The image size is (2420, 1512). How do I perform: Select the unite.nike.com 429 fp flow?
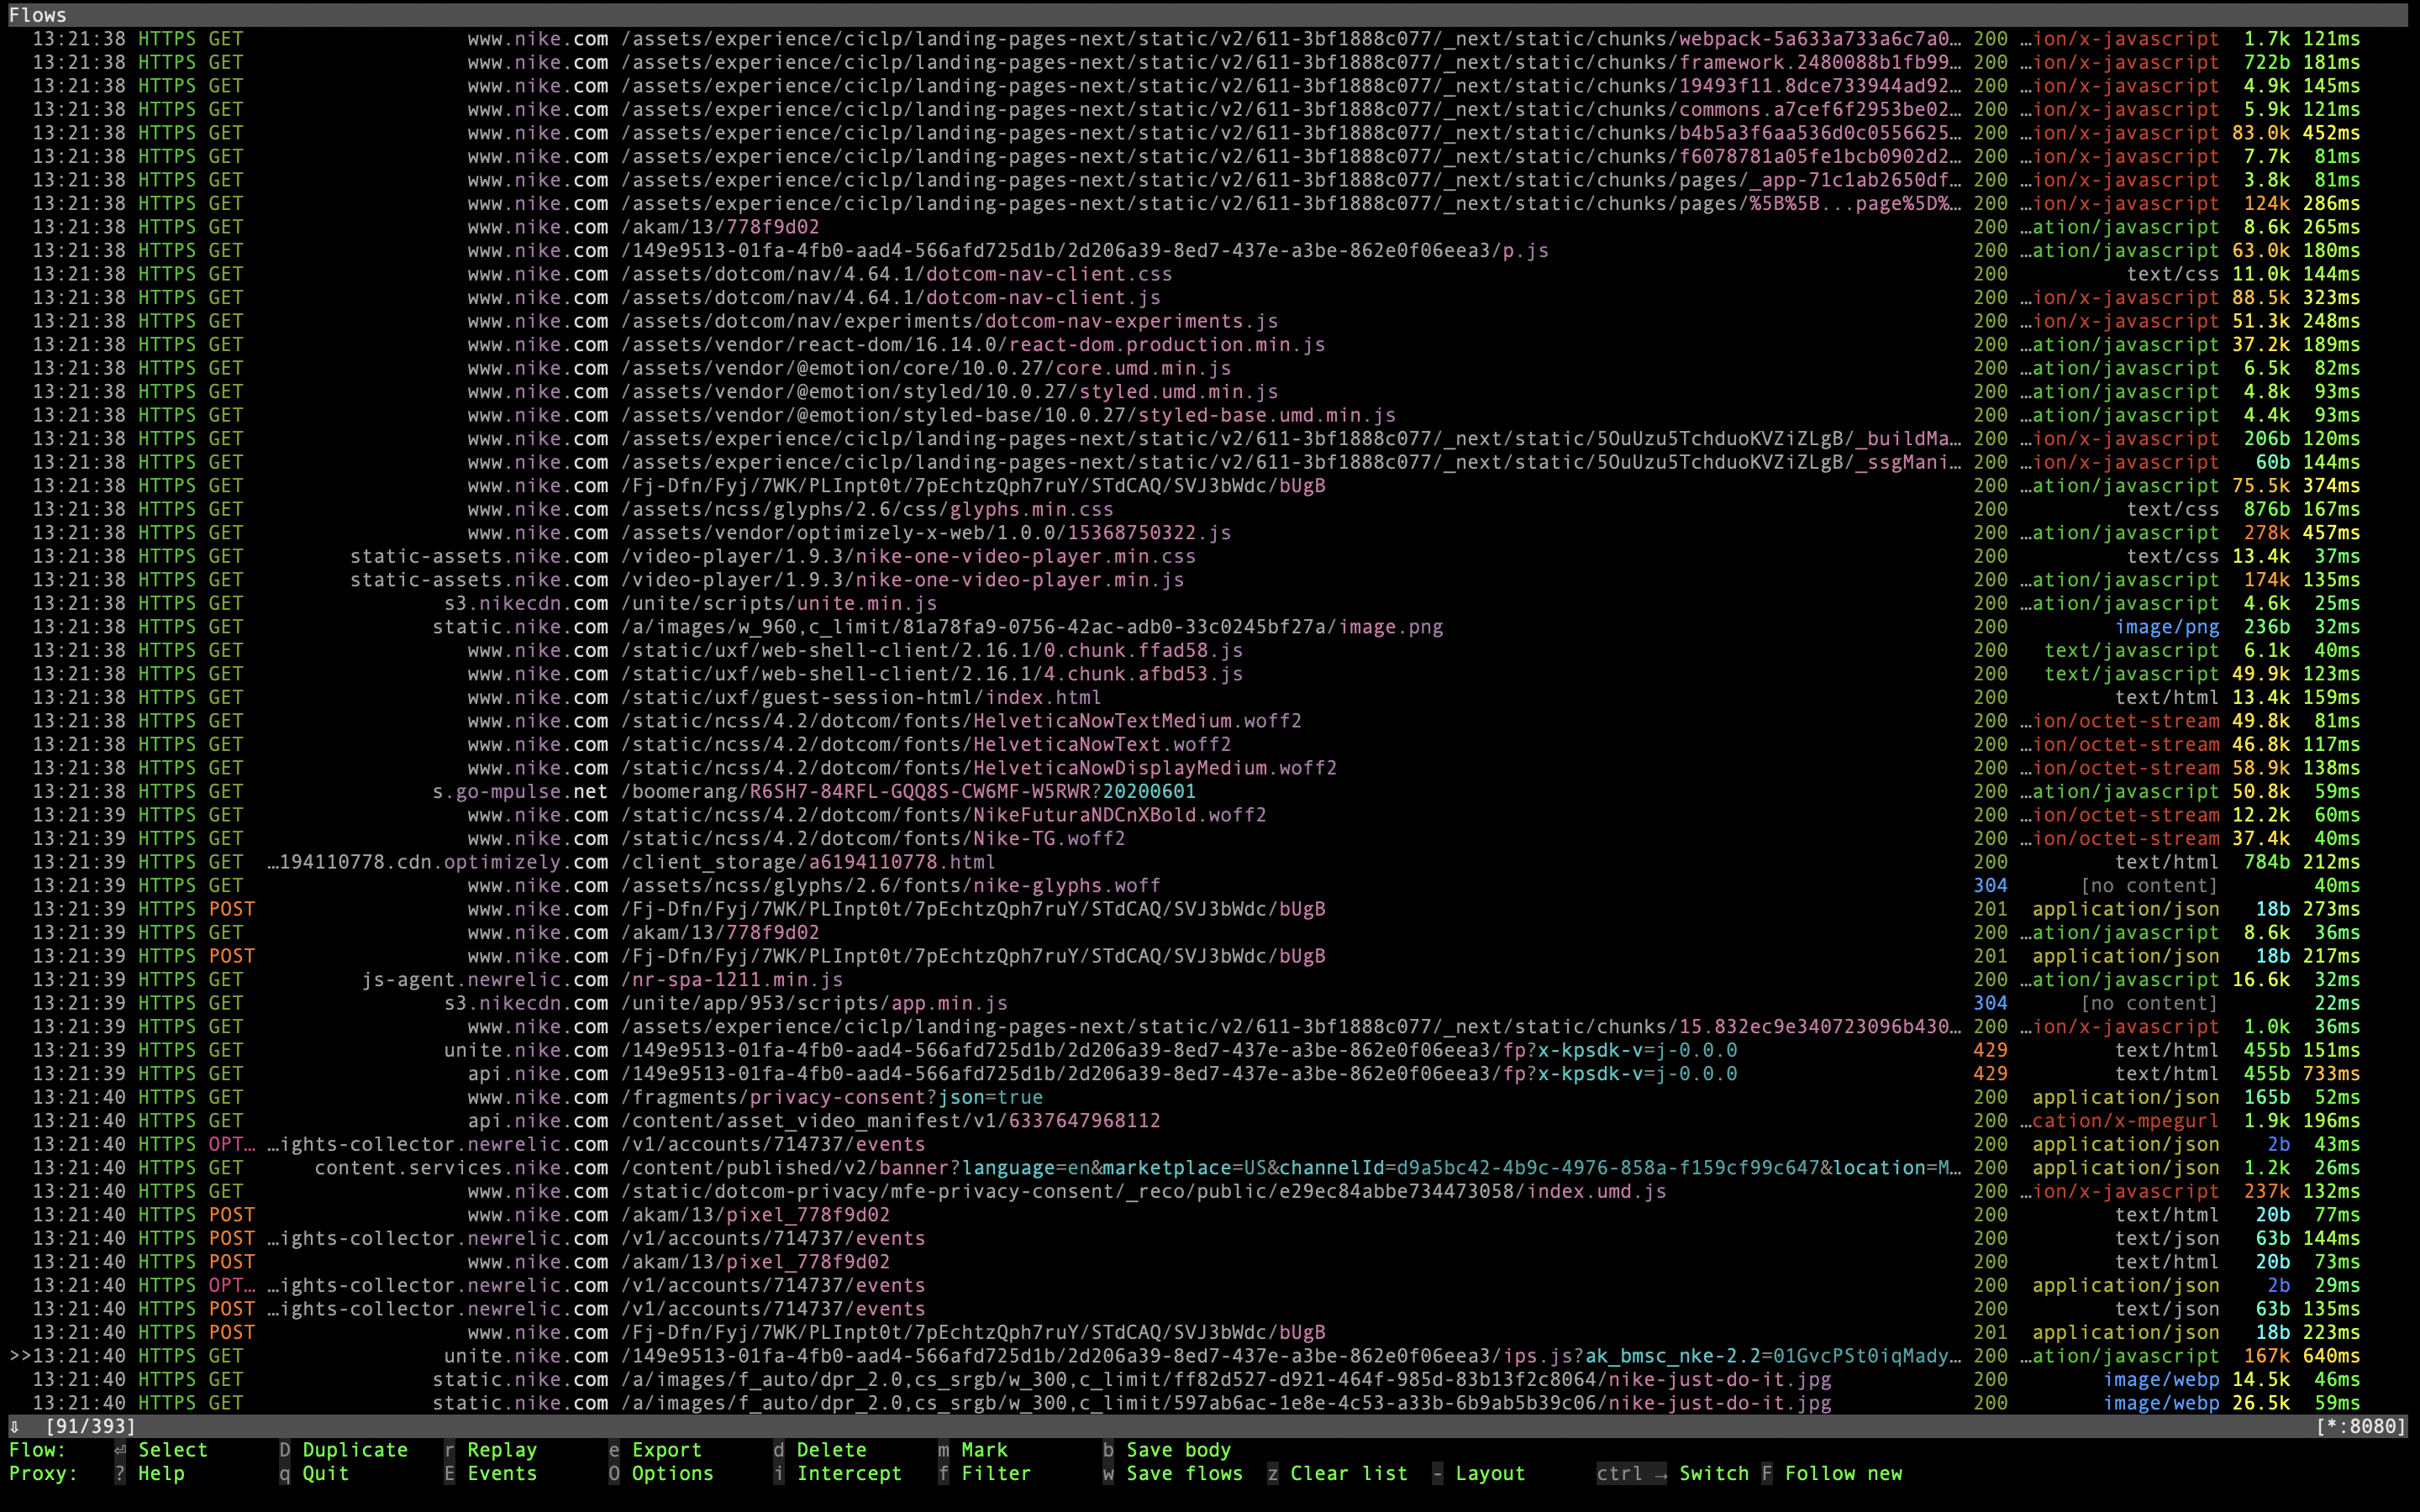[x=1210, y=1050]
